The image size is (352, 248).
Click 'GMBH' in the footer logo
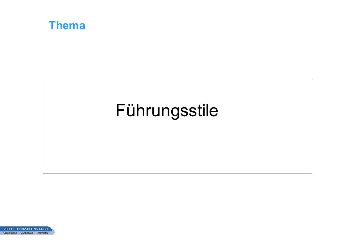pyautogui.click(x=43, y=229)
